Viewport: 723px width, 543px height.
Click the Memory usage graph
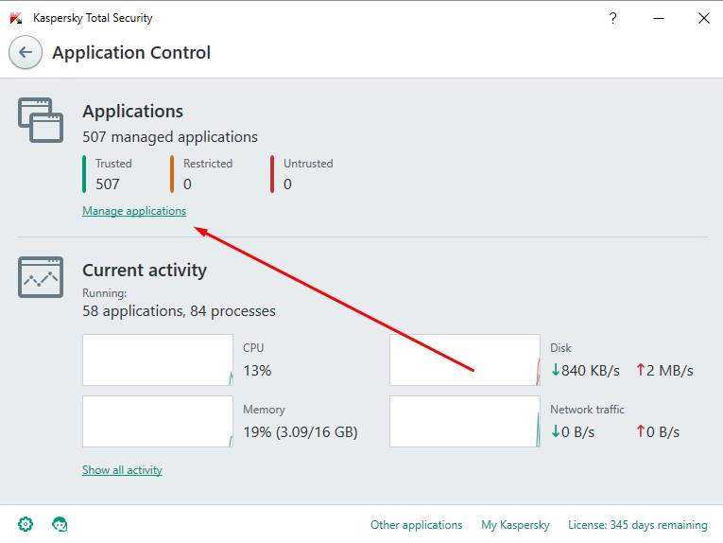(158, 421)
